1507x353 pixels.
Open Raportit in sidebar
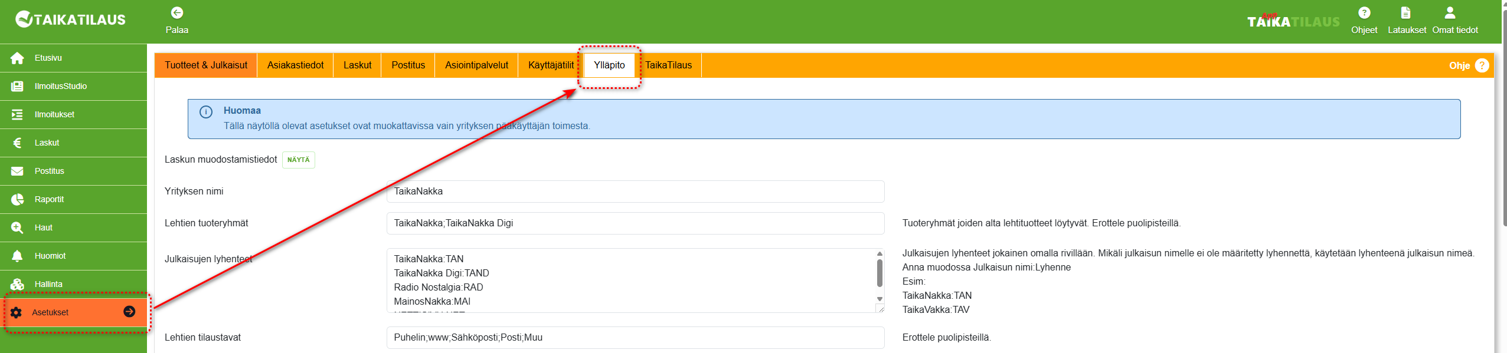(x=73, y=199)
